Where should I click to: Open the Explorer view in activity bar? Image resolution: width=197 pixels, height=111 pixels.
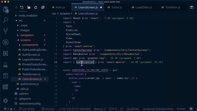6,9
